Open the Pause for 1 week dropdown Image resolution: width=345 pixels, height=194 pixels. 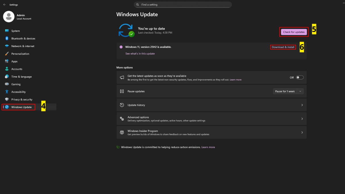click(x=288, y=91)
